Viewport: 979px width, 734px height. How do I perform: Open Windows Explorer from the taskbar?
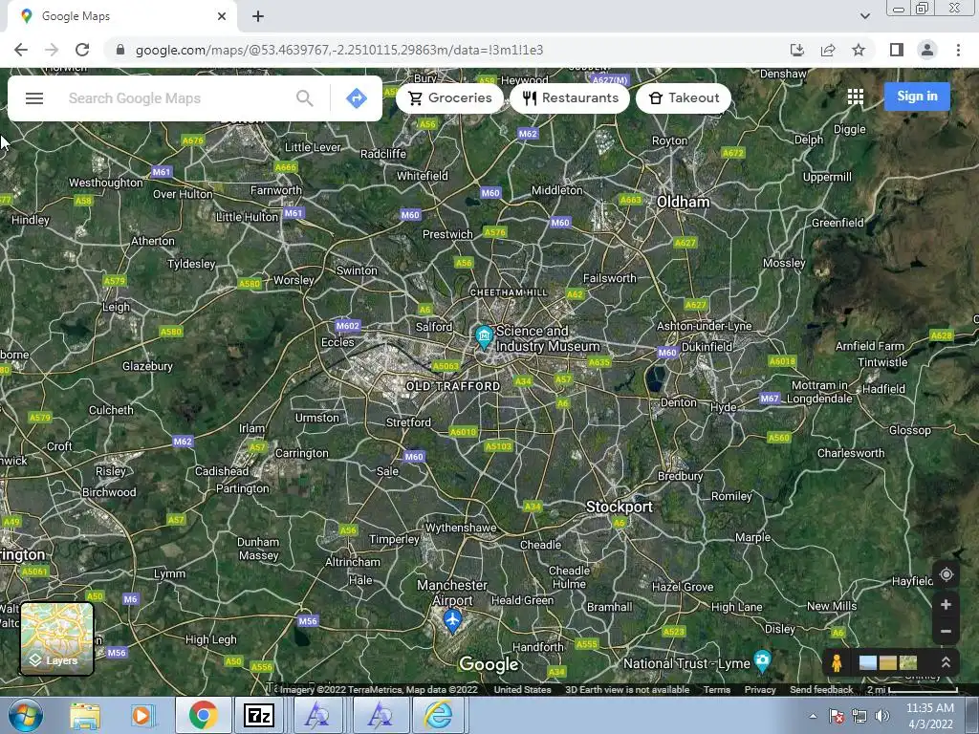(x=85, y=715)
